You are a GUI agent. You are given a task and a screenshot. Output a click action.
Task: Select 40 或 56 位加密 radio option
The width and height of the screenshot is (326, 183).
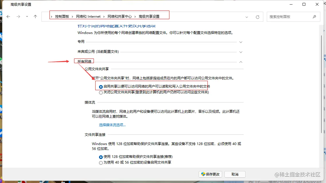pos(101,163)
